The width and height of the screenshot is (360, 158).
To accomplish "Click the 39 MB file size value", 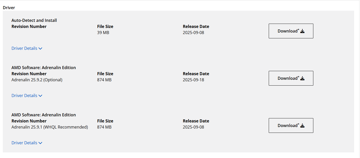I will (103, 33).
